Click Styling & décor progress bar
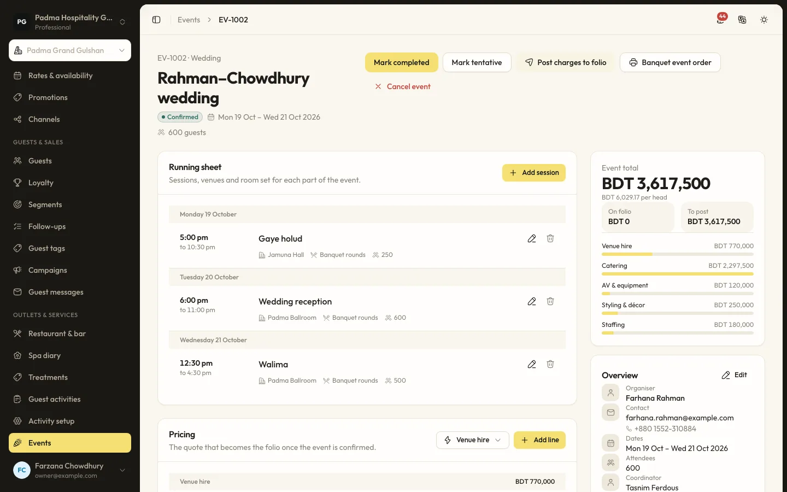The height and width of the screenshot is (492, 787). 678,313
